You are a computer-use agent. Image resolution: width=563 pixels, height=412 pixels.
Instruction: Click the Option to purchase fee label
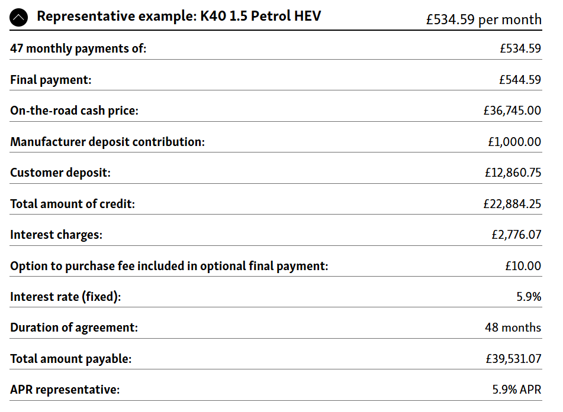(169, 266)
